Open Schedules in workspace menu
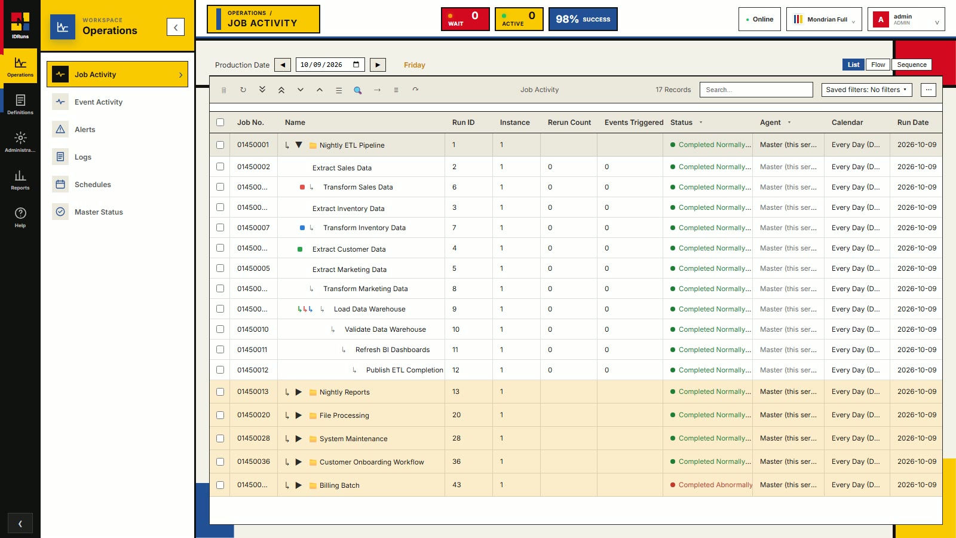The image size is (956, 538). click(x=118, y=185)
